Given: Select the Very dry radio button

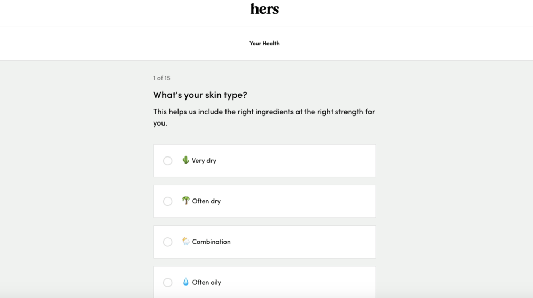Looking at the screenshot, I should point(168,161).
